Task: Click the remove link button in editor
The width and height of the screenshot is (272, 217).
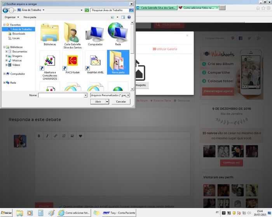Action: [64, 136]
